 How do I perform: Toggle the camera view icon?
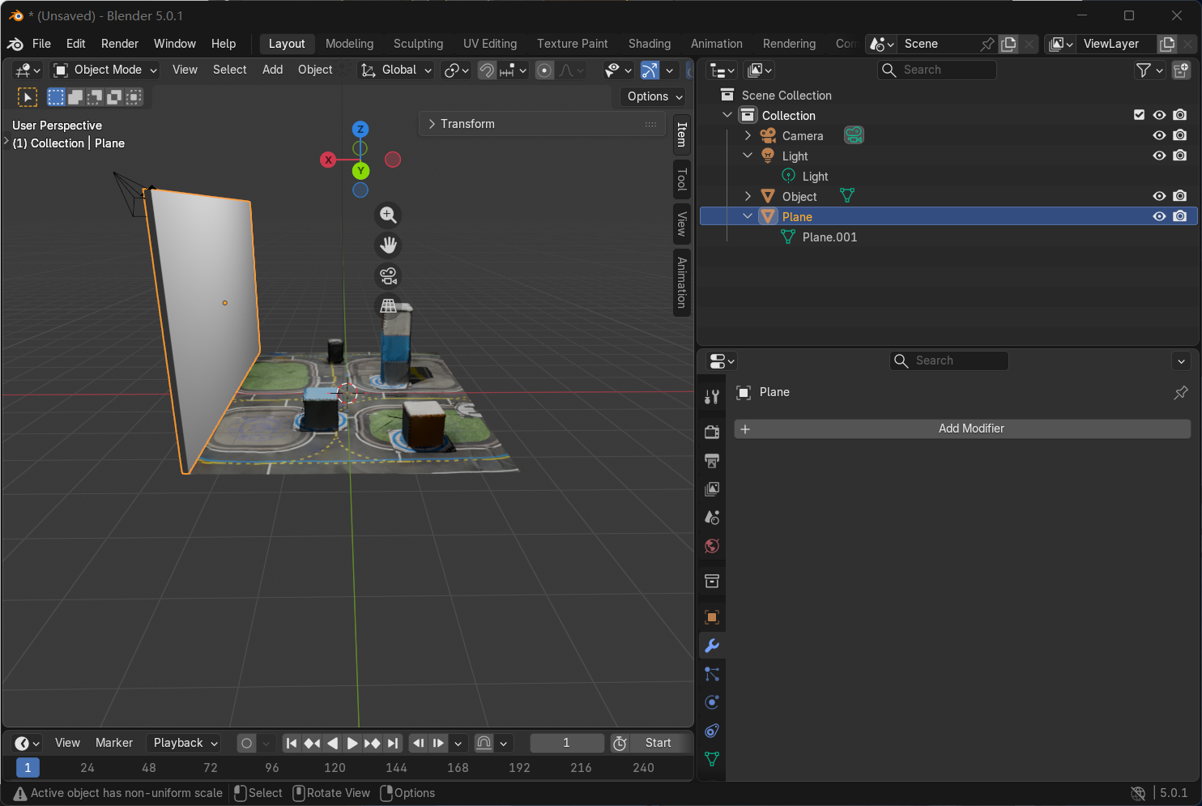tap(388, 276)
